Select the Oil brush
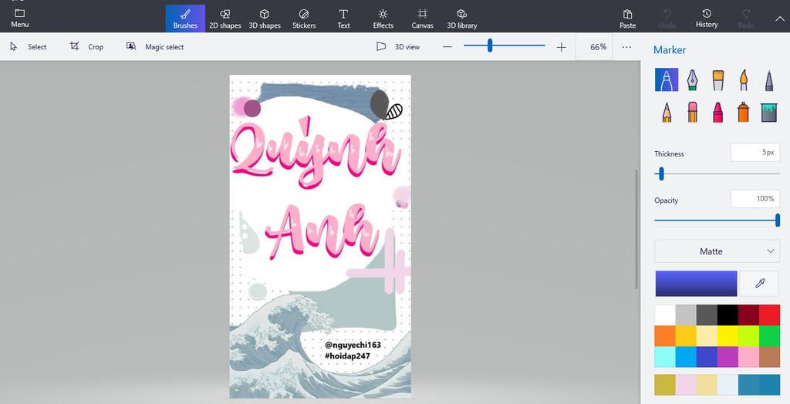The width and height of the screenshot is (790, 404). point(718,79)
